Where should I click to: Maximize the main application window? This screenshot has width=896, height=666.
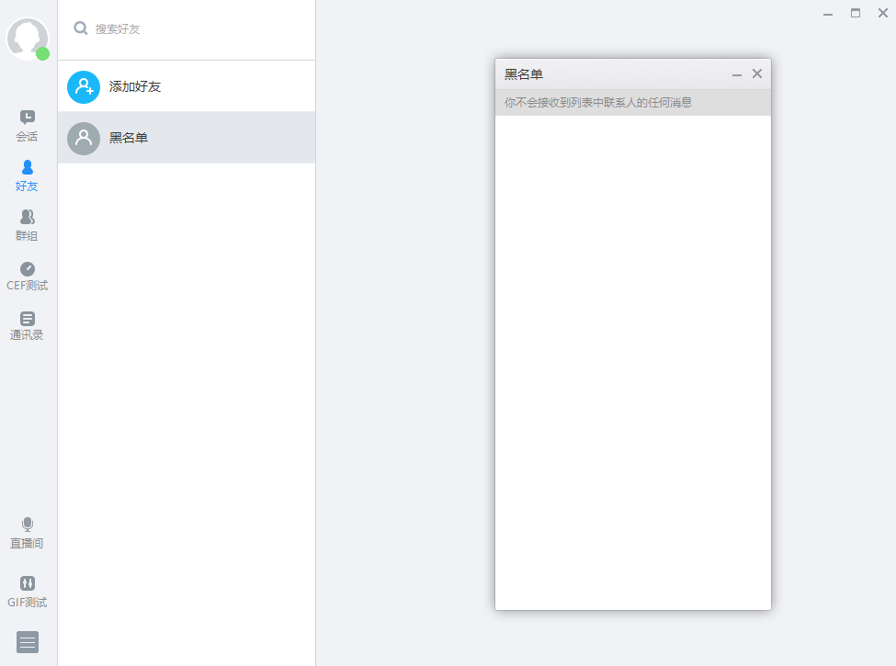click(856, 13)
